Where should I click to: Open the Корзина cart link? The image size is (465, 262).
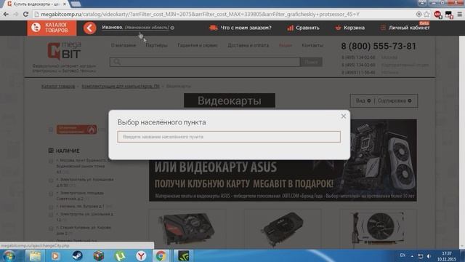pos(354,28)
